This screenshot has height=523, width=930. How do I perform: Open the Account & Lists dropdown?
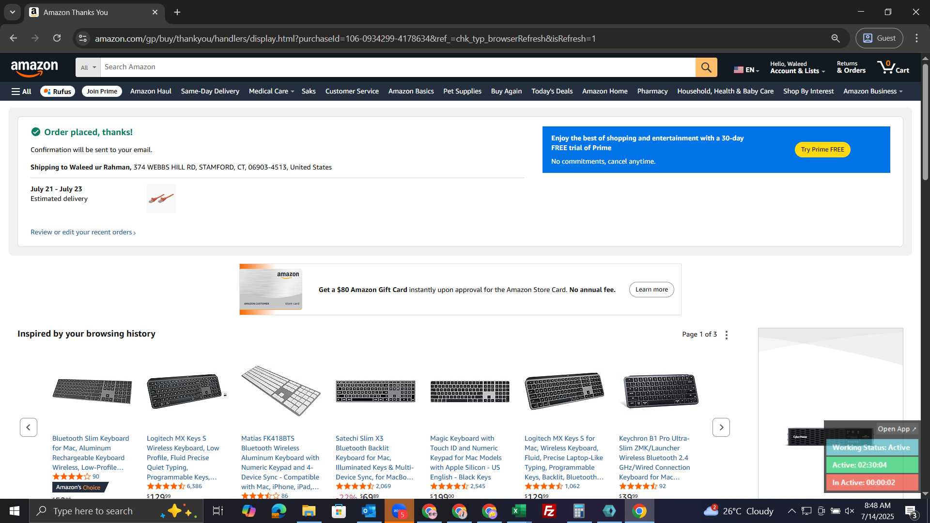coord(797,67)
